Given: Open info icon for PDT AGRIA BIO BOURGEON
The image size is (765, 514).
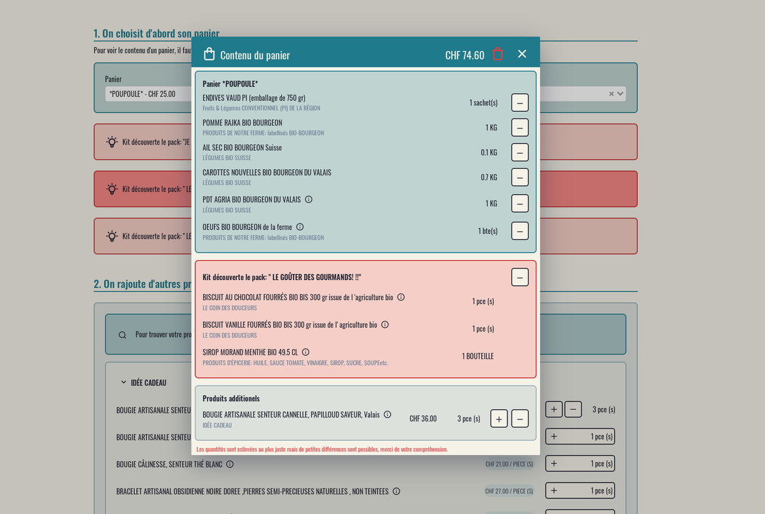Looking at the screenshot, I should point(308,199).
